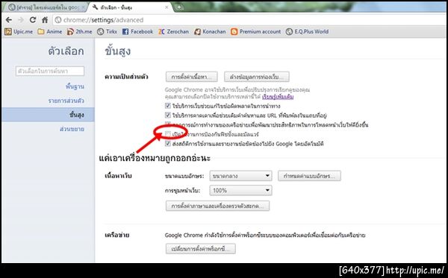The image size is (448, 278).
Task: Select the เนื้อหาเว็บ section heading
Action: click(118, 176)
